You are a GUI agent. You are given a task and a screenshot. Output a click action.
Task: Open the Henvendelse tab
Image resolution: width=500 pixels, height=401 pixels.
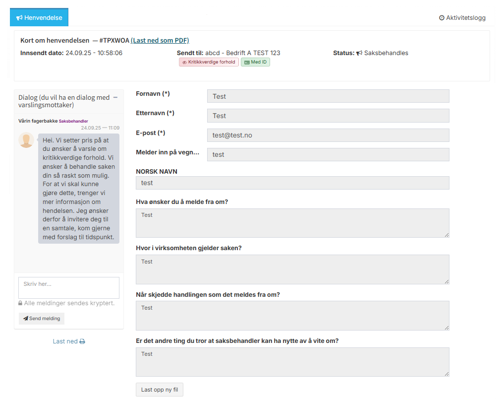[x=39, y=17]
